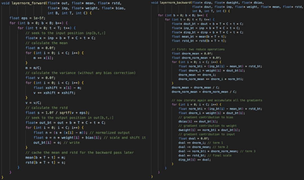
Task: Click the line 'm = m/C;'
Action: coord(33,68)
